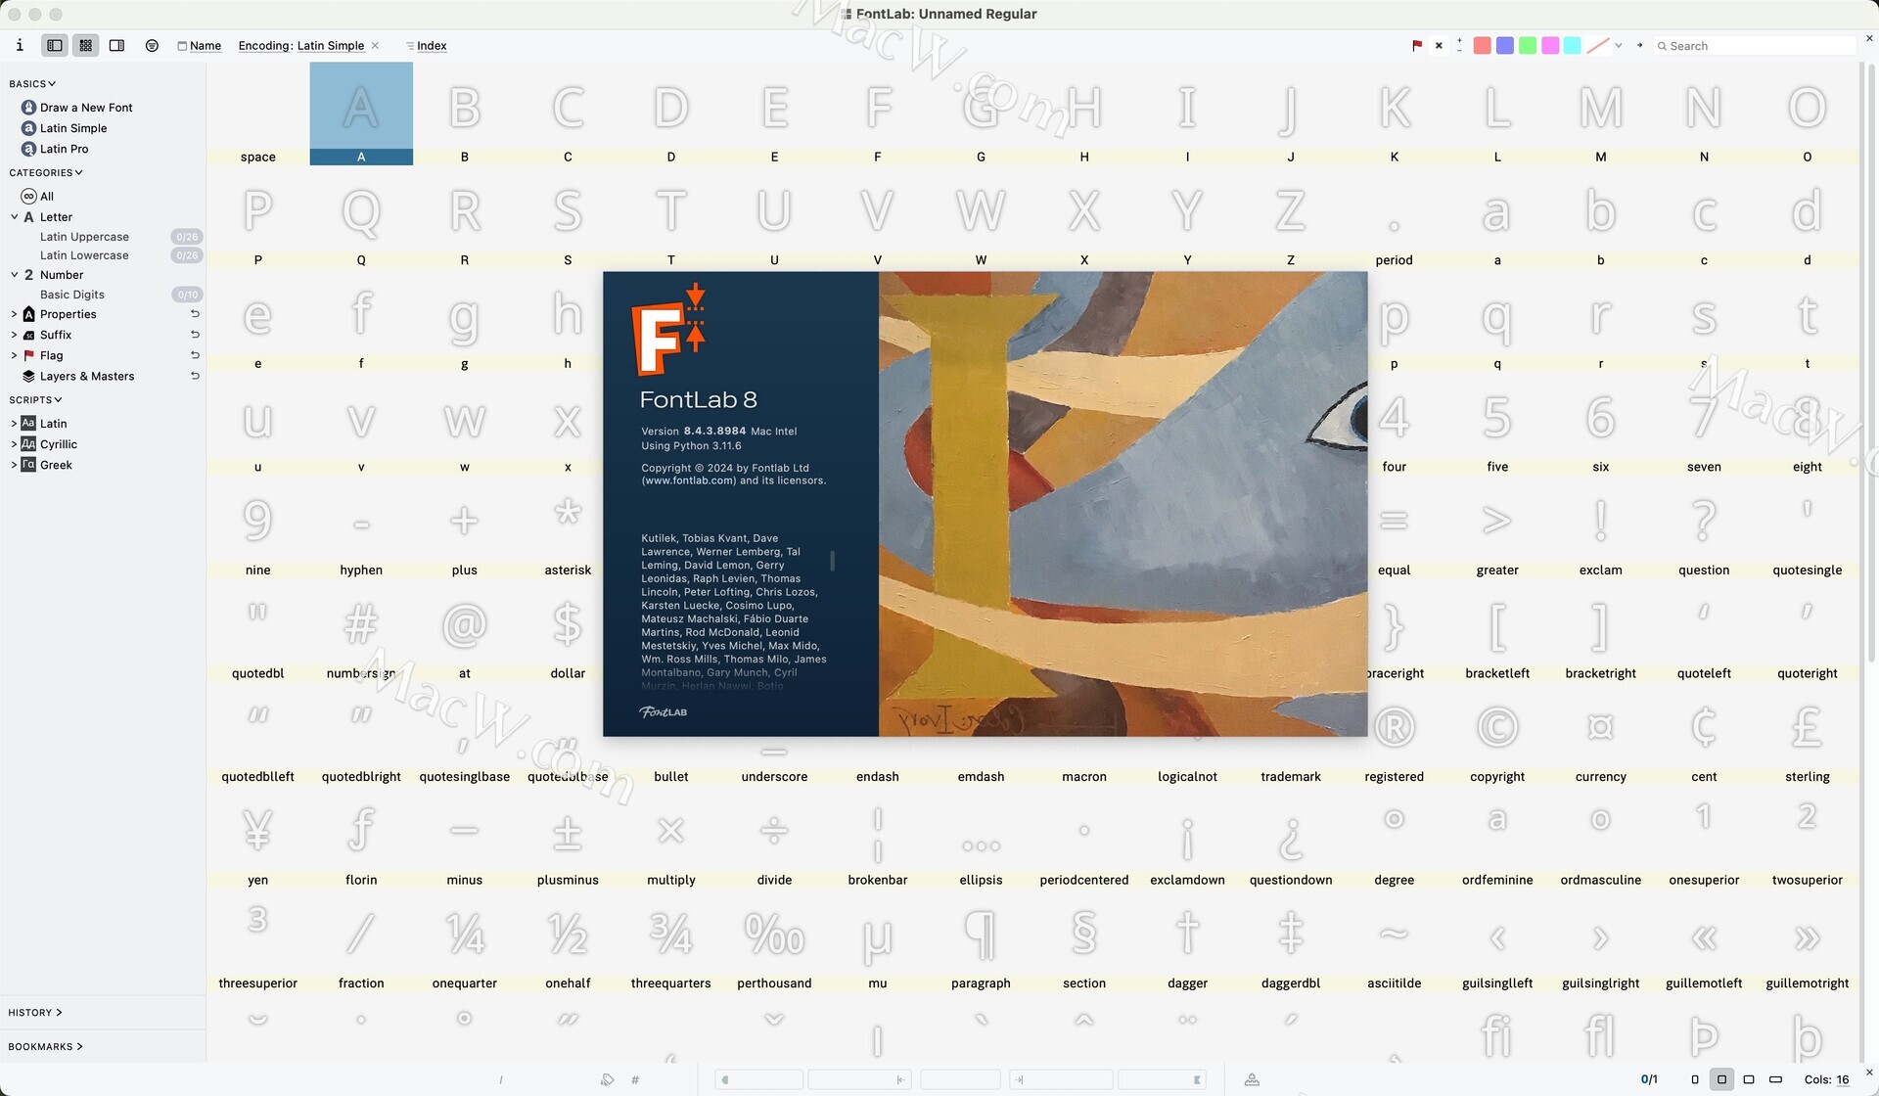Select the A glyph cell
This screenshot has width=1879, height=1096.
pyautogui.click(x=361, y=114)
